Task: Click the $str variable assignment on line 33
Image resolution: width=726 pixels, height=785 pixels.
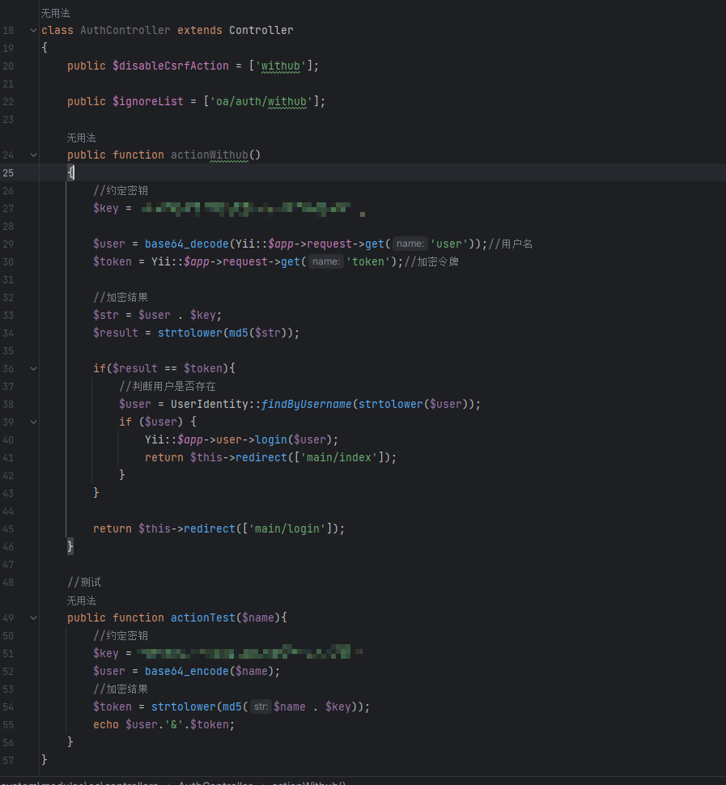Action: click(x=106, y=315)
